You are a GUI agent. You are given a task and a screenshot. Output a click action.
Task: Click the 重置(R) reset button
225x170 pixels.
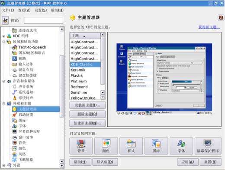point(211,162)
